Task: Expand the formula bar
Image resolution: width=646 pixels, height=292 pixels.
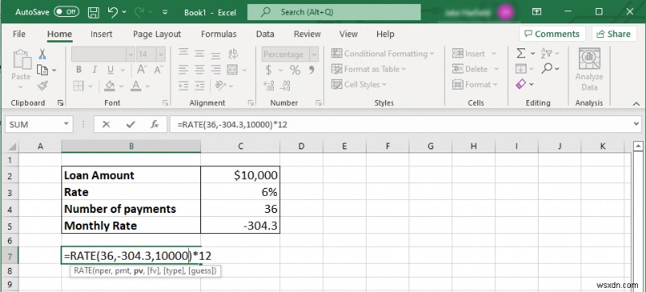Action: (x=637, y=124)
